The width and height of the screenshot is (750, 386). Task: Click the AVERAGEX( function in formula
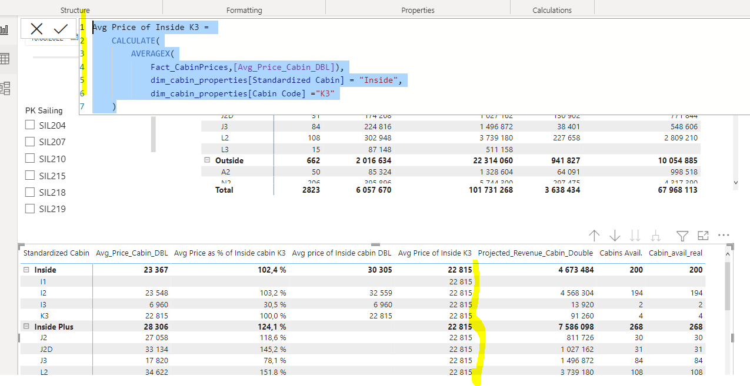click(x=152, y=53)
